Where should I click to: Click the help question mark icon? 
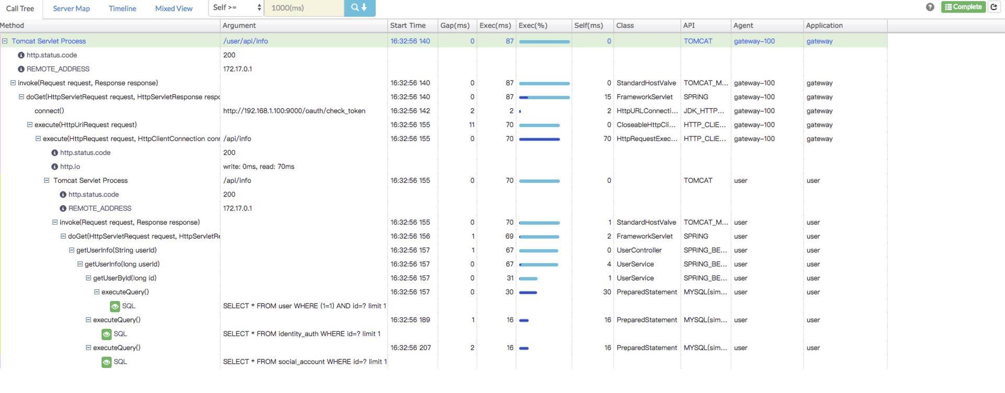(930, 7)
